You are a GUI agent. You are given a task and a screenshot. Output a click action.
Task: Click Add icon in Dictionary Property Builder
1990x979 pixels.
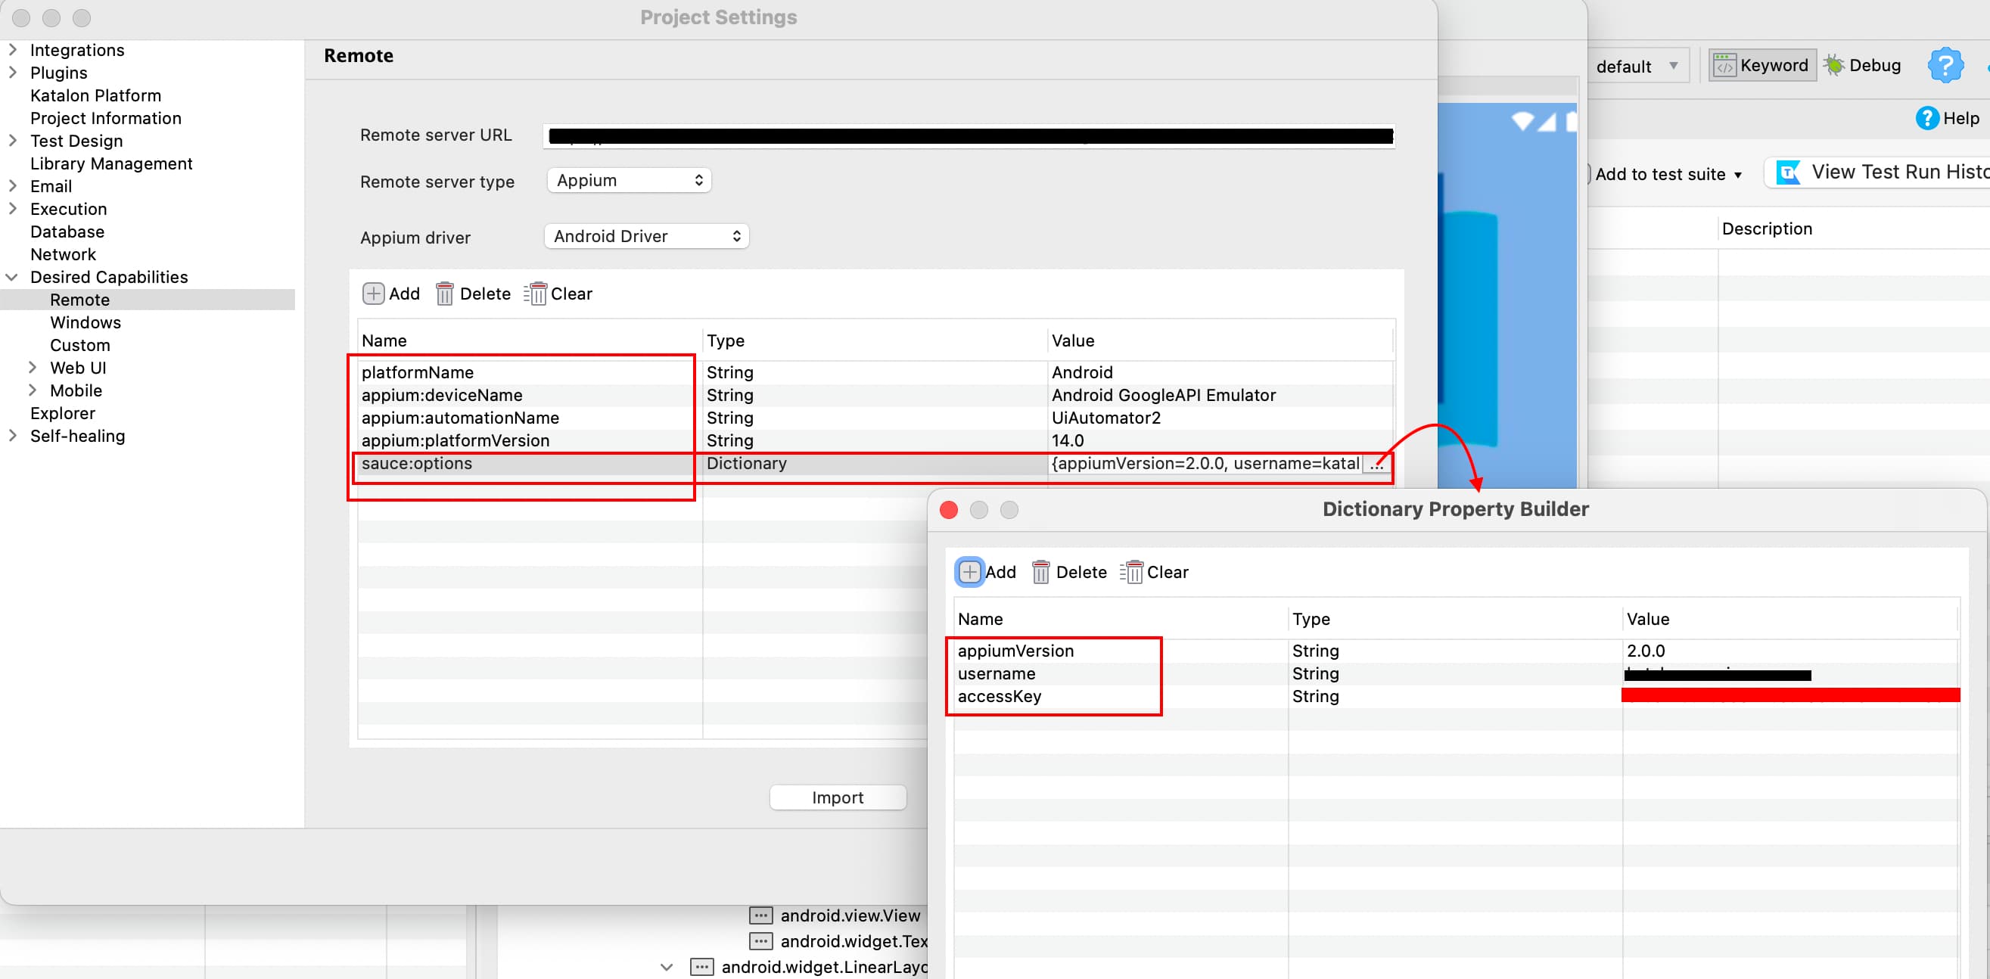coord(969,572)
